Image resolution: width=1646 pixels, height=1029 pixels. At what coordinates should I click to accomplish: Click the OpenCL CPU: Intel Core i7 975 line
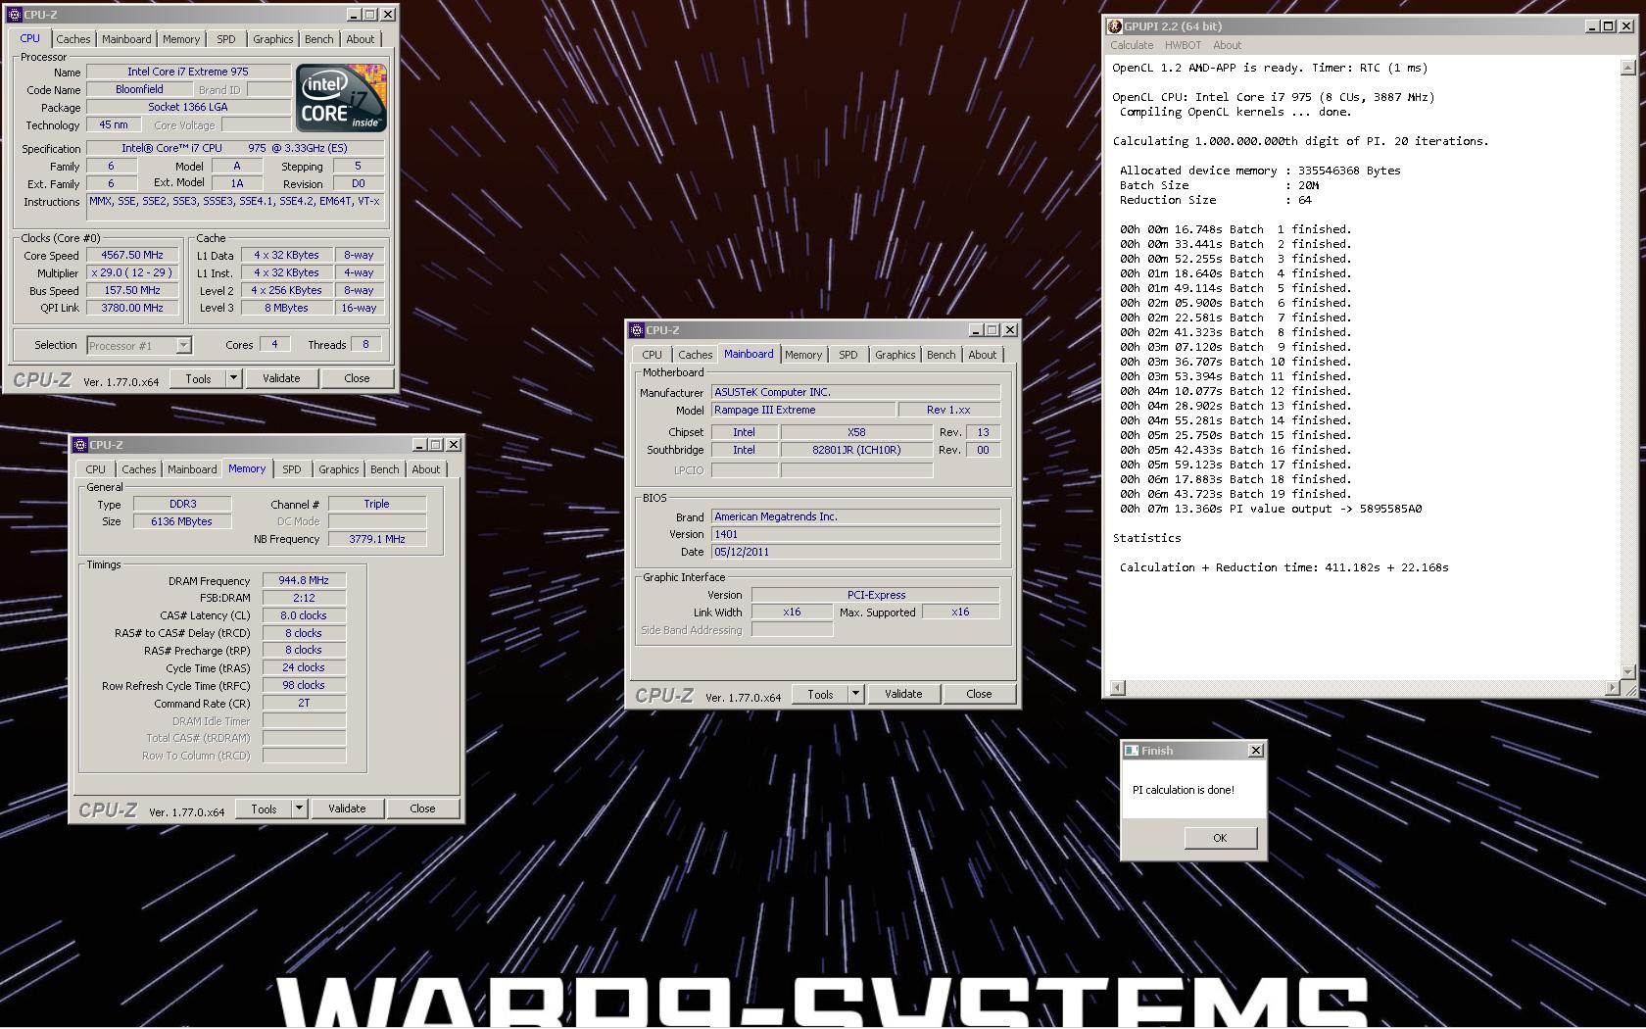click(1274, 97)
